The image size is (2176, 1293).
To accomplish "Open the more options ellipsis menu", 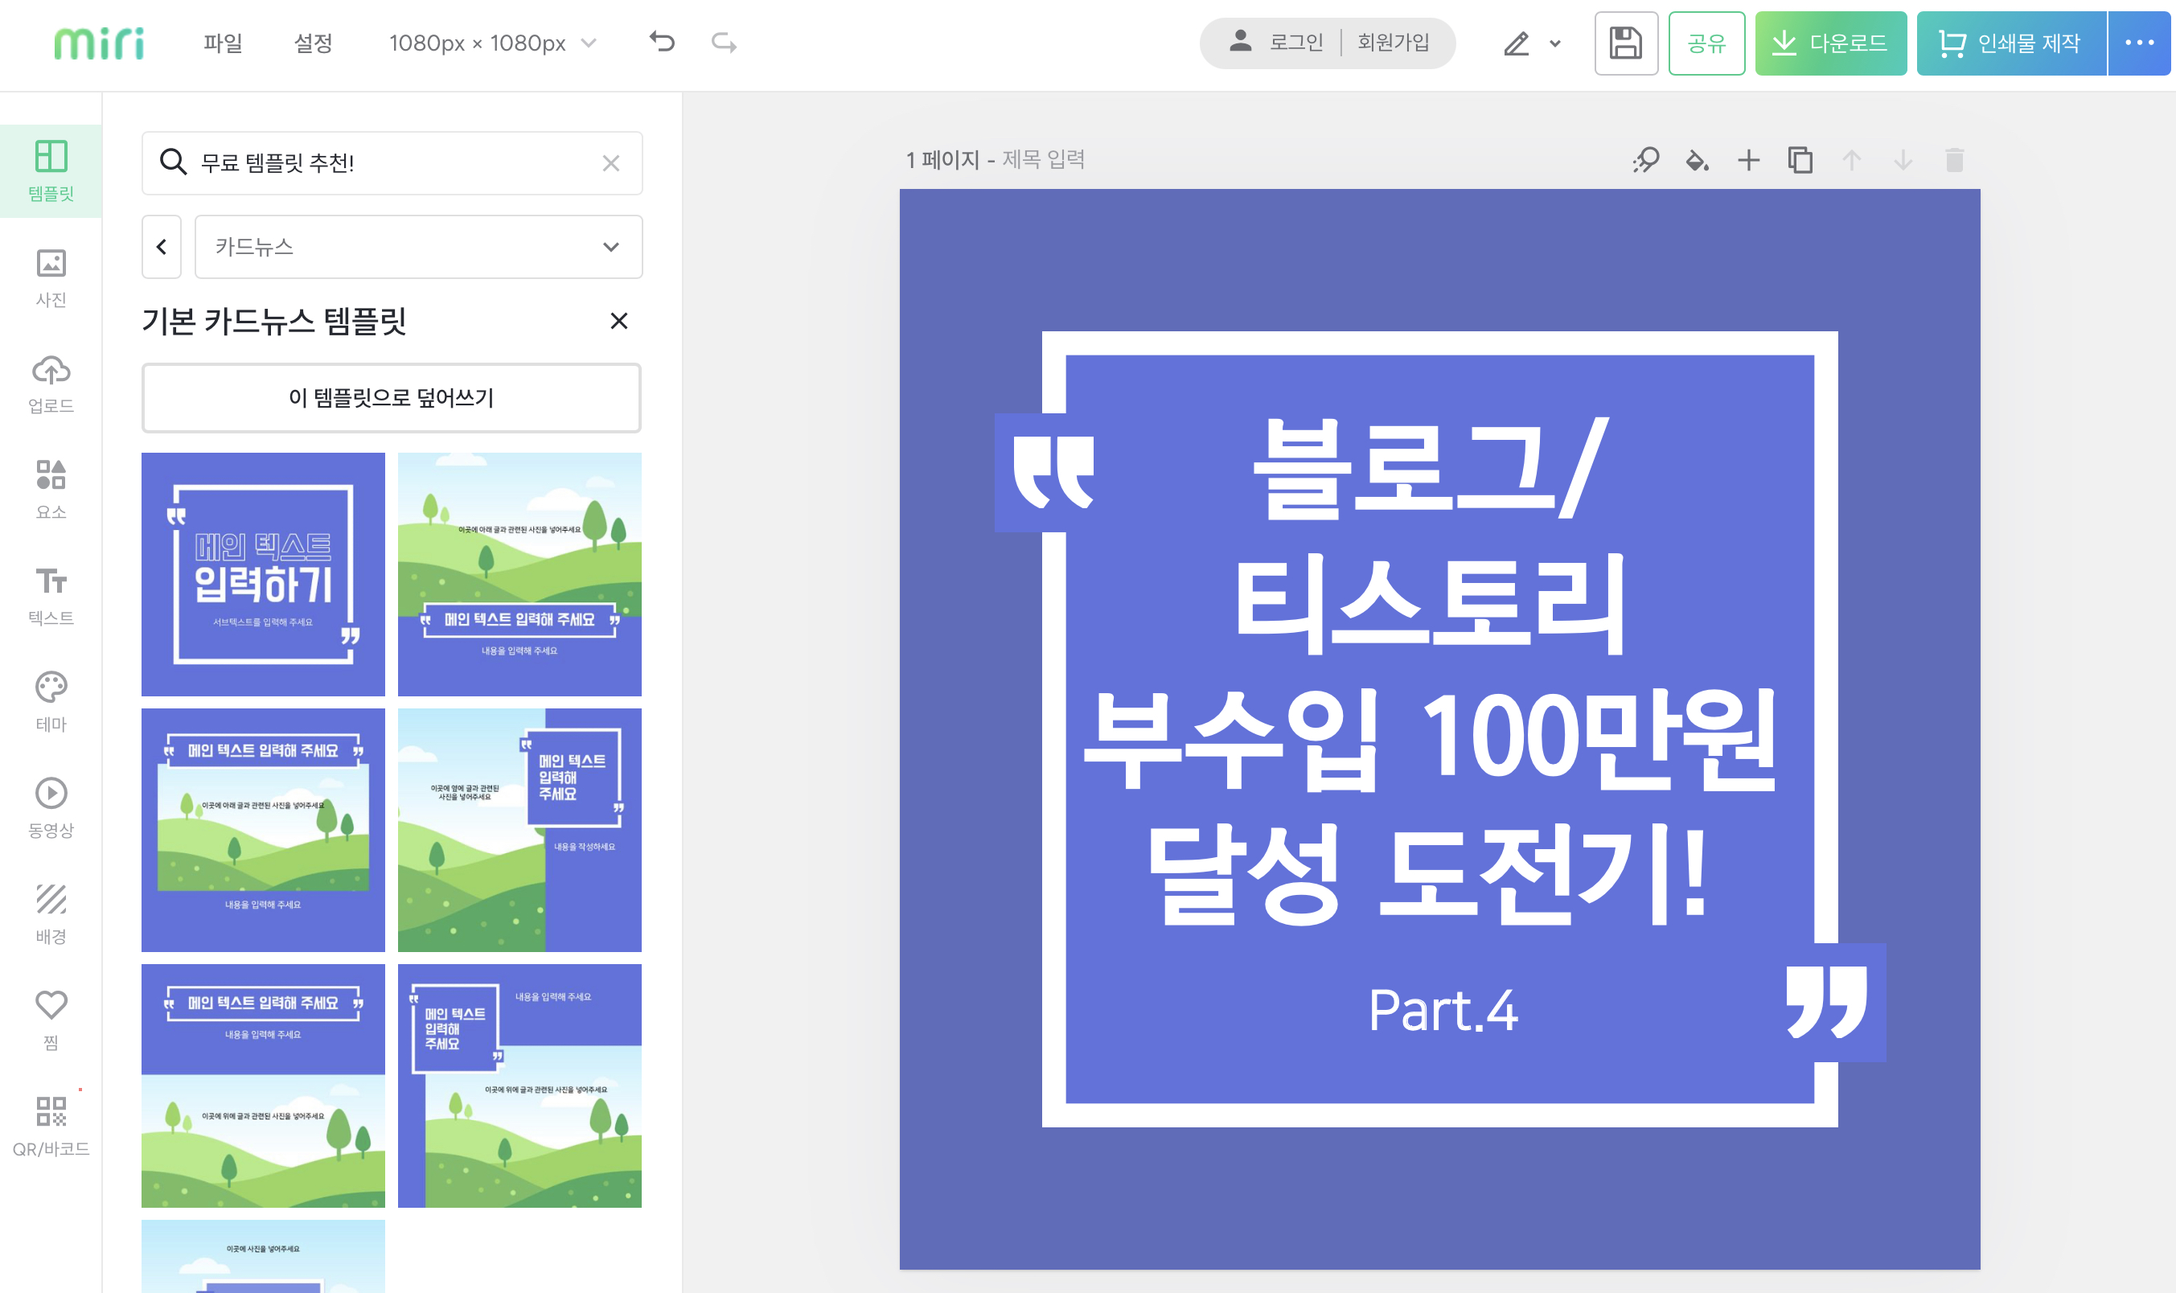I will click(x=2140, y=43).
